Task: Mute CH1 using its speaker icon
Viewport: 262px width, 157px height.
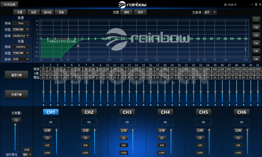Action: pos(47,138)
